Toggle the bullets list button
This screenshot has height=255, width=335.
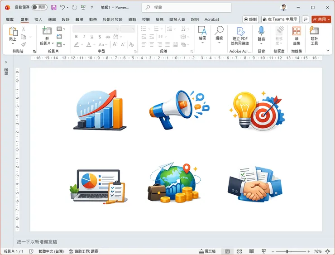click(x=144, y=29)
